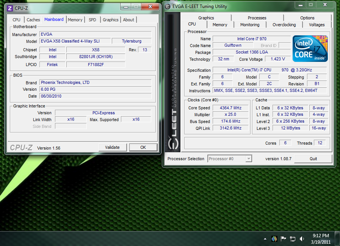Click the network tray icon

tap(292, 239)
